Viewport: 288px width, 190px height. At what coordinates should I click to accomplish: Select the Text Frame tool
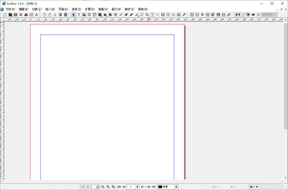[79, 15]
